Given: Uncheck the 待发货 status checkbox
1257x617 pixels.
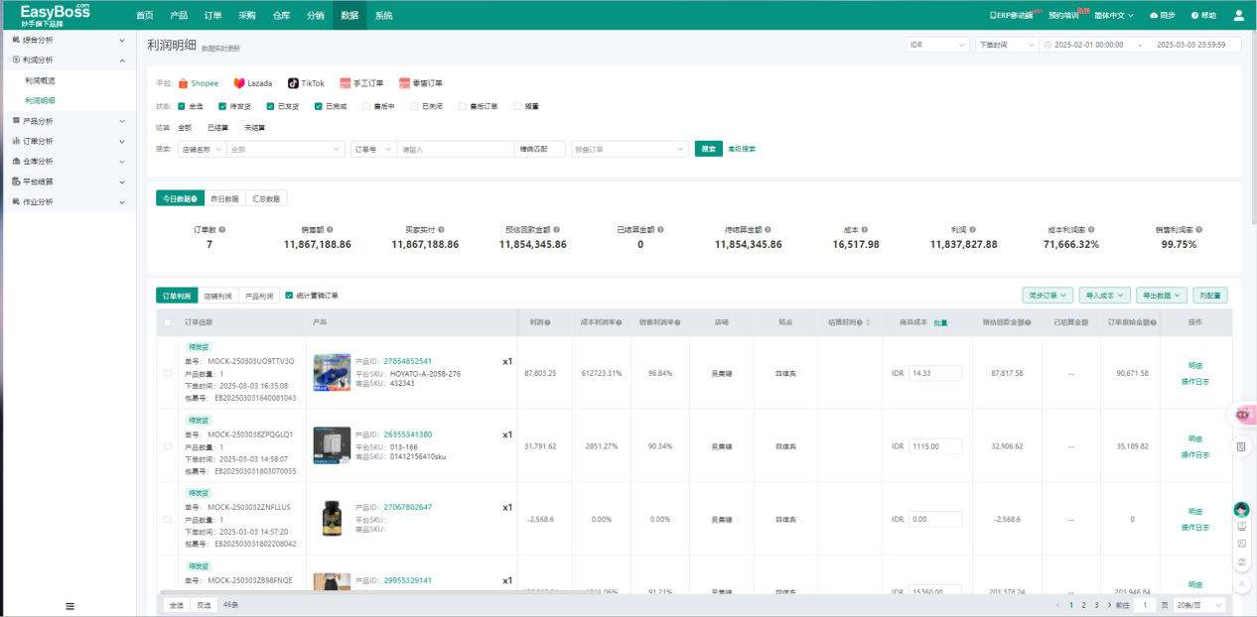Looking at the screenshot, I should pyautogui.click(x=222, y=105).
